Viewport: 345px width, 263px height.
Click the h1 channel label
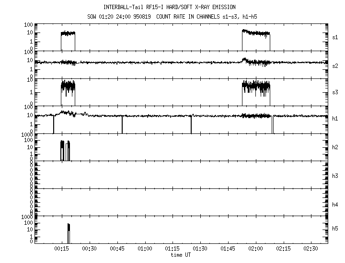click(x=335, y=119)
